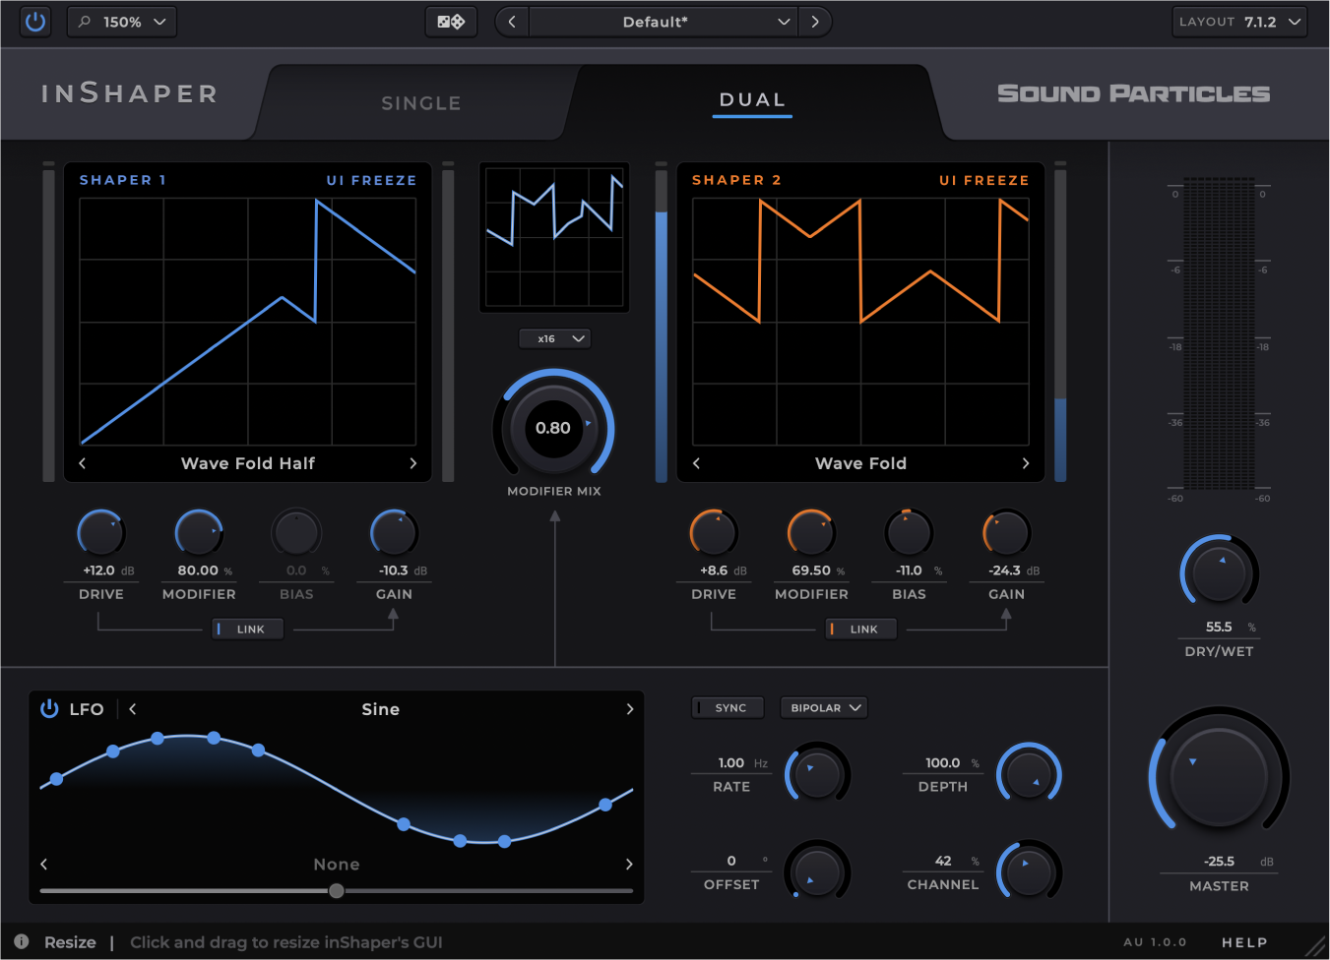Toggle Shaper 1 drive-gain Link

[x=248, y=629]
